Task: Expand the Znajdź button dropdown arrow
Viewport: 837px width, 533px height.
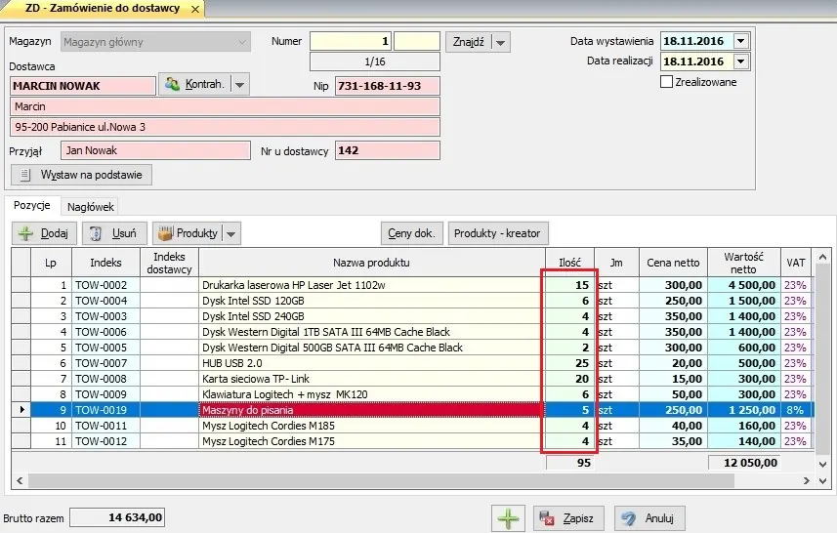Action: pyautogui.click(x=500, y=42)
